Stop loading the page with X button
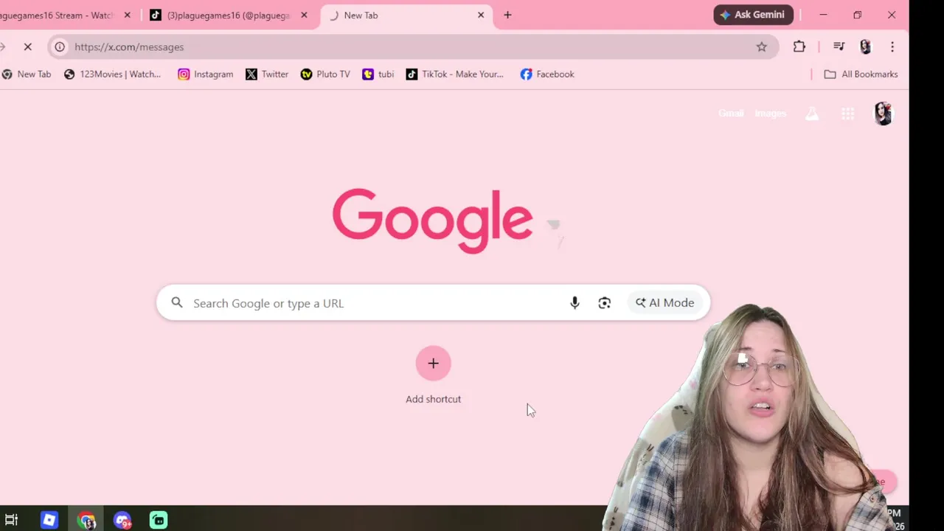 (x=28, y=46)
